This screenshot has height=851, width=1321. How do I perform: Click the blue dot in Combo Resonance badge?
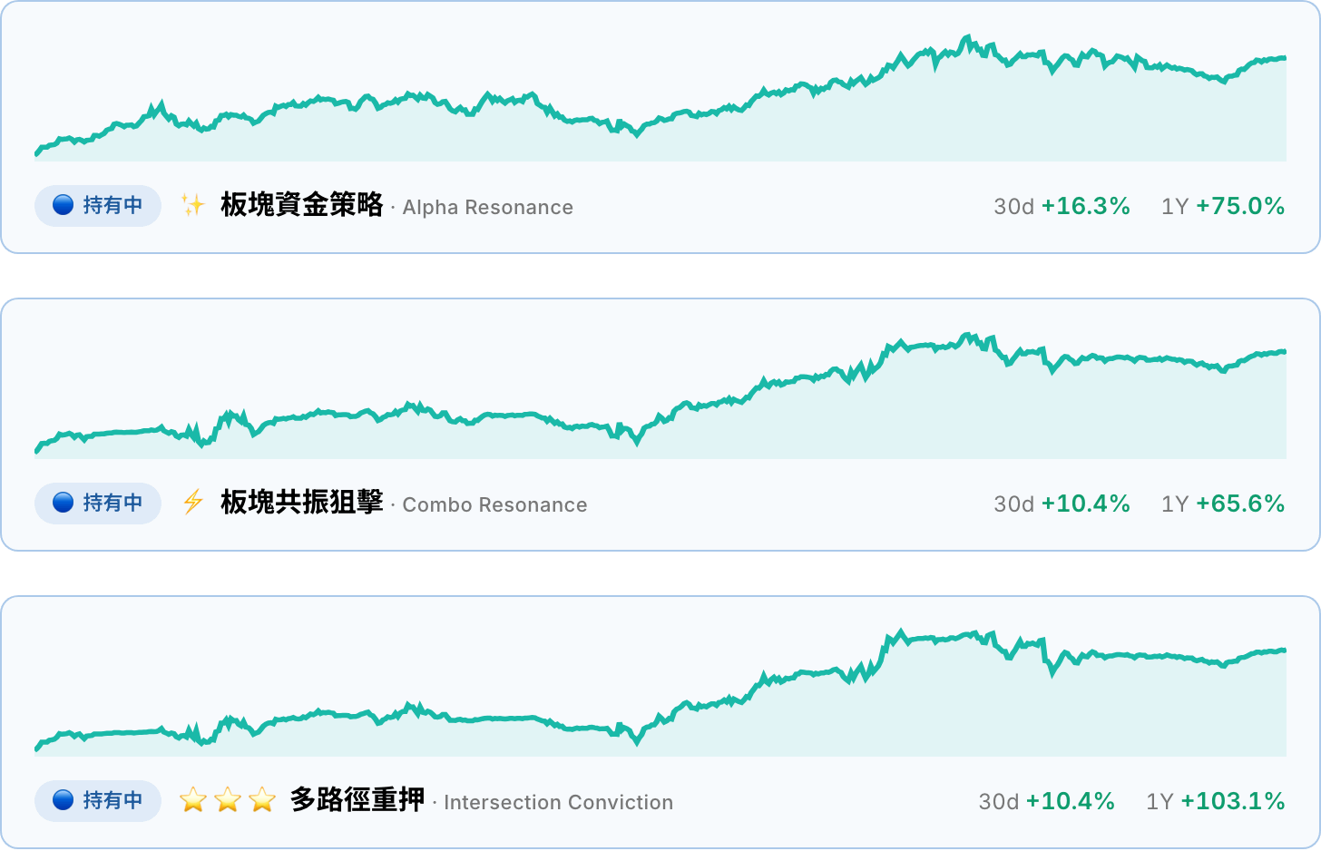pyautogui.click(x=64, y=503)
